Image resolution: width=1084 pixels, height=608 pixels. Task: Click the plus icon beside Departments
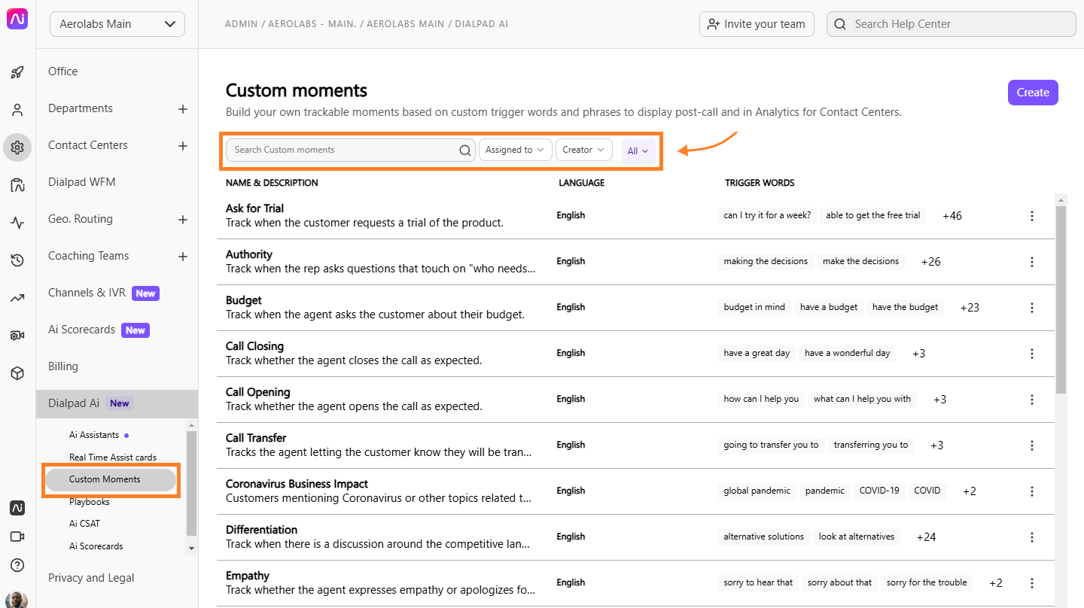[x=182, y=109]
